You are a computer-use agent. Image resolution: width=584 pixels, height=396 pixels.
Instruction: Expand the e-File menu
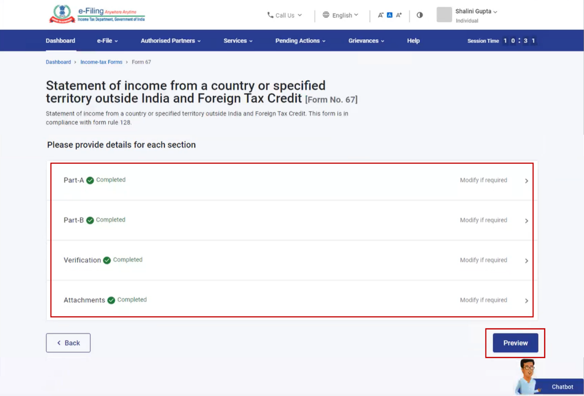pos(107,41)
